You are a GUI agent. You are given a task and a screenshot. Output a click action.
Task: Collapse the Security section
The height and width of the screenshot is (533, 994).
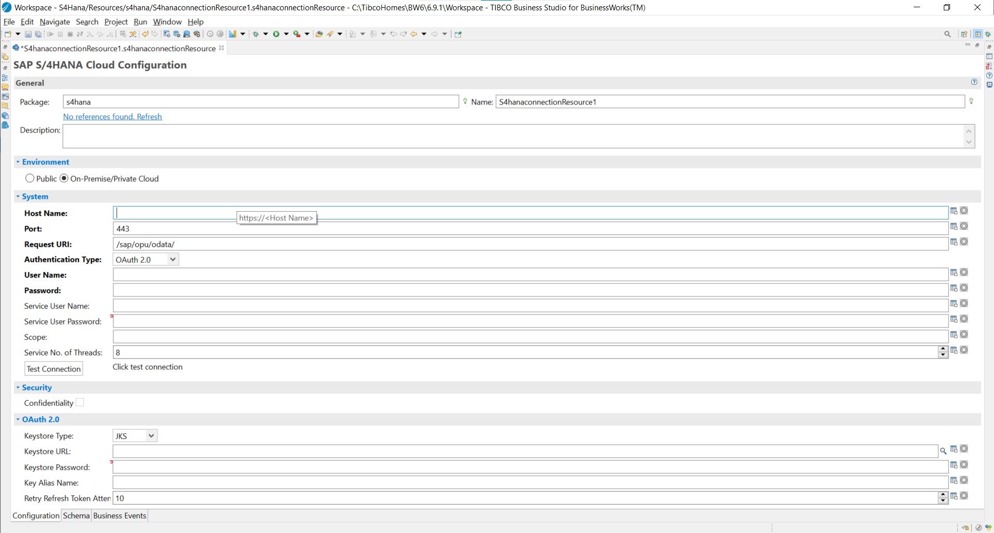18,388
